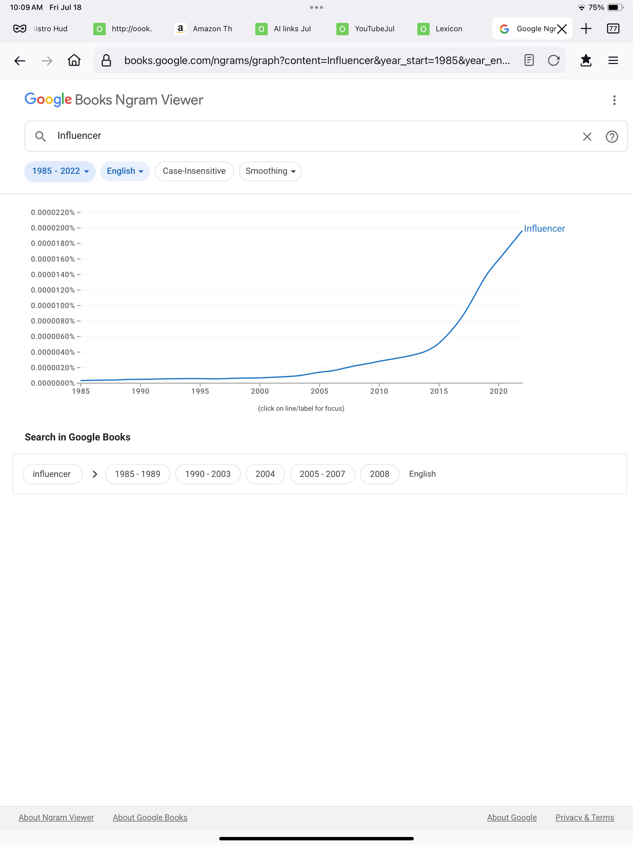Click the Search in Google Books heading
Viewport: 633px width, 845px height.
point(78,437)
